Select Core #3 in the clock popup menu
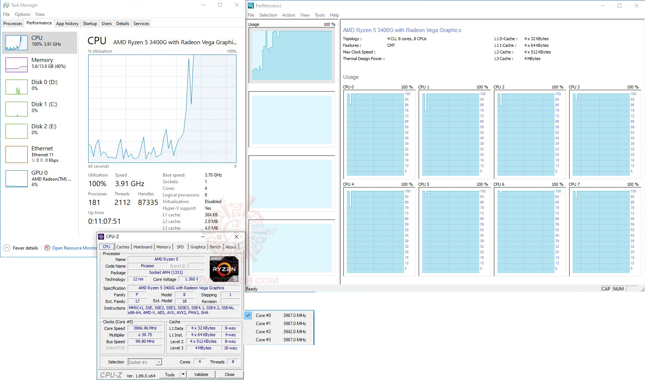645x380 pixels. click(279, 340)
